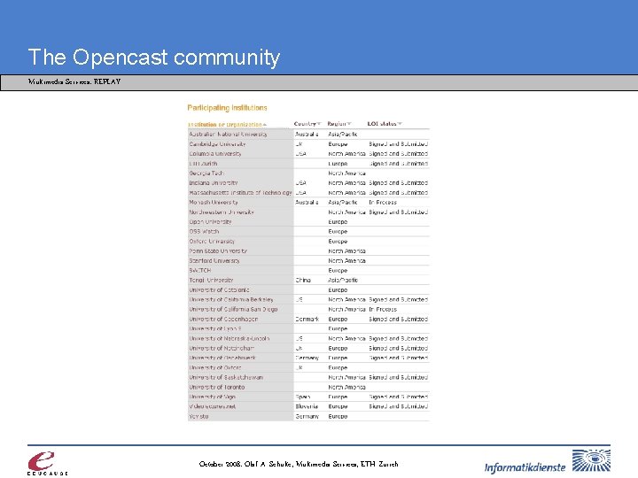Select Open University row name

click(x=210, y=222)
